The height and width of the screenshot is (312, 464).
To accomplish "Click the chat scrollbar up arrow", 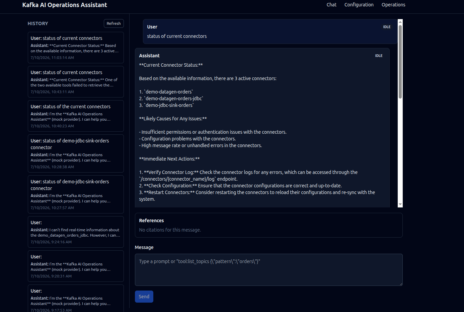I will tap(400, 22).
